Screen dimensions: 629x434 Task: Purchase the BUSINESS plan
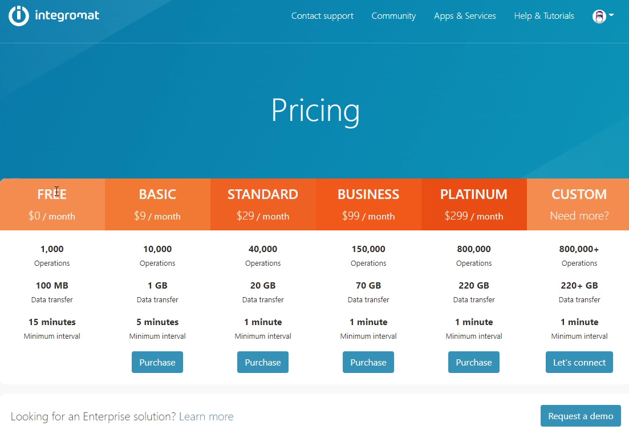click(368, 362)
